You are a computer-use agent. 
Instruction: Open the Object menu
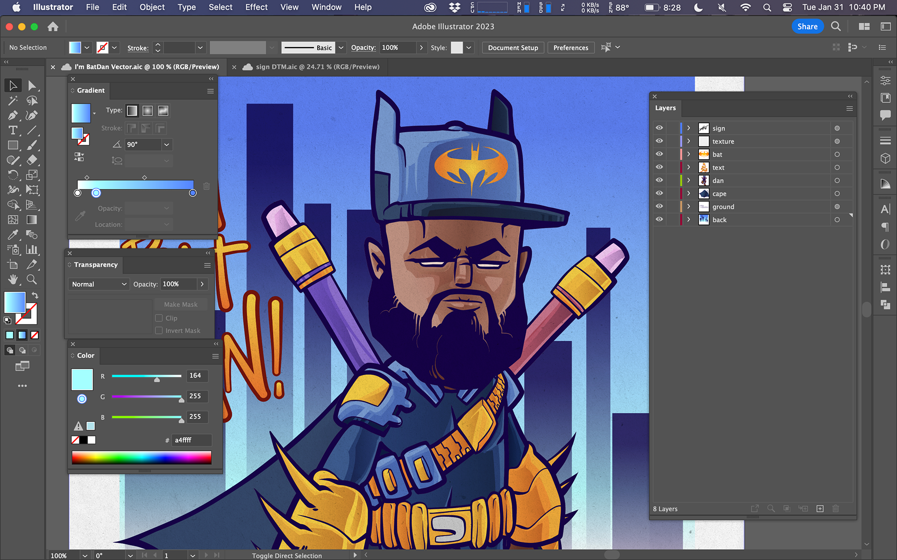(152, 7)
